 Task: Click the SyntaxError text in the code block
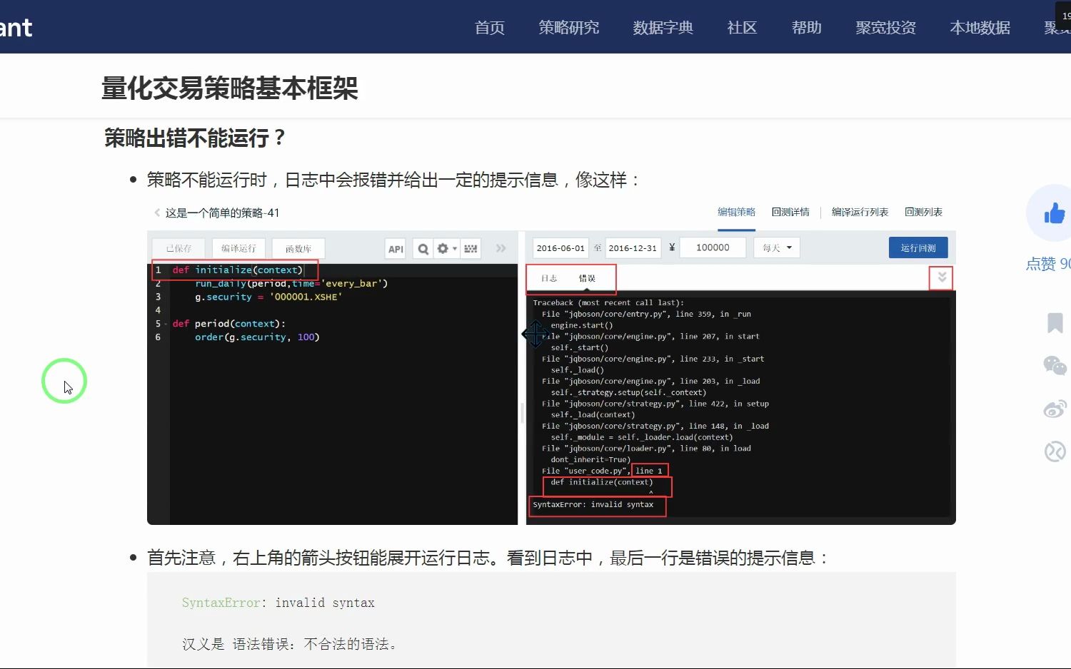[221, 603]
